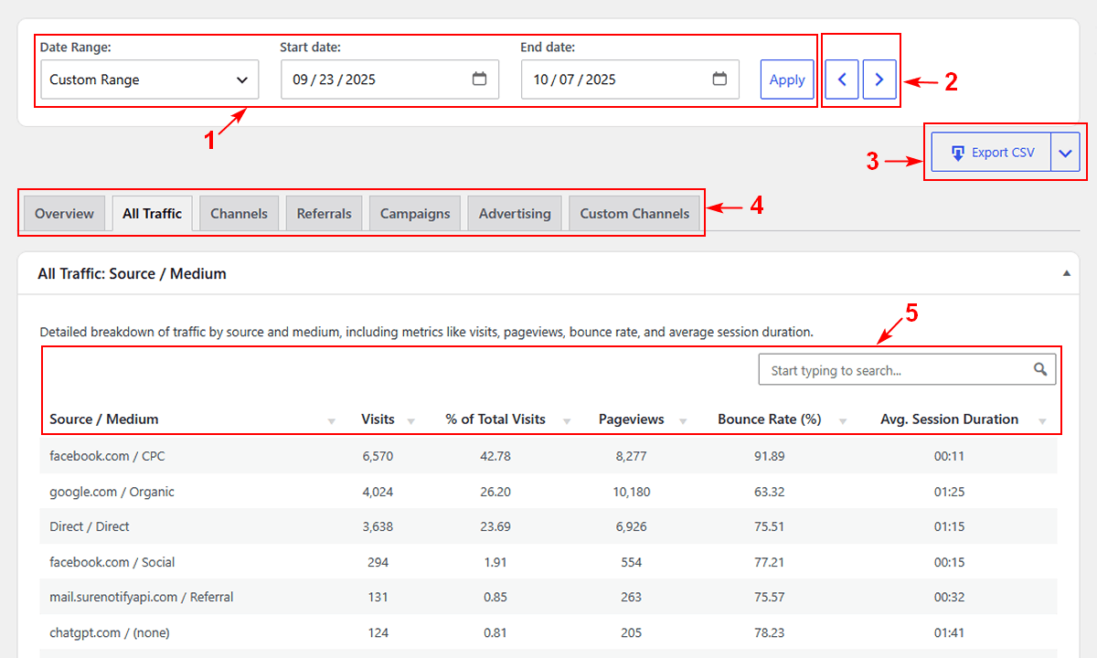The image size is (1097, 658).
Task: Click the Export CSV button
Action: 992,153
